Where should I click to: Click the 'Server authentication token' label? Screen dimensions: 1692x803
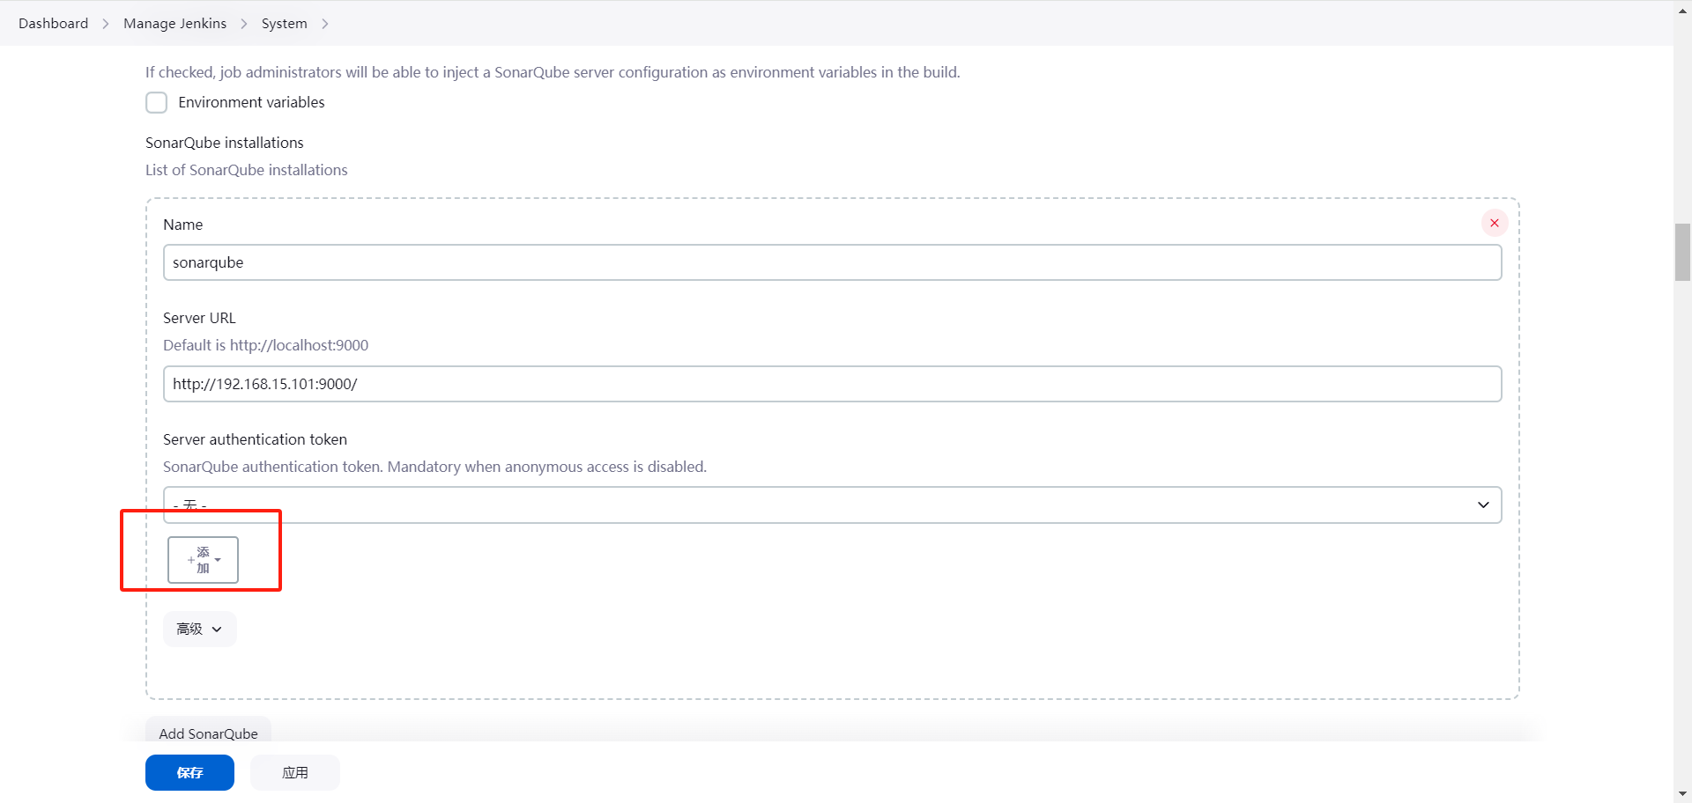(255, 439)
